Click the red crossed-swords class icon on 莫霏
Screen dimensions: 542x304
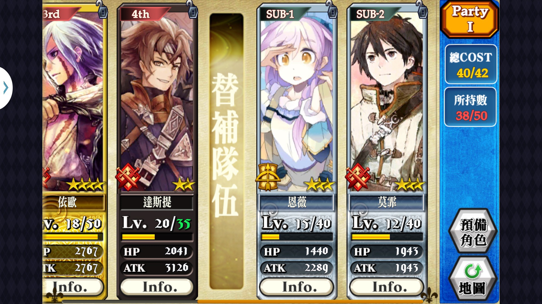[358, 176]
